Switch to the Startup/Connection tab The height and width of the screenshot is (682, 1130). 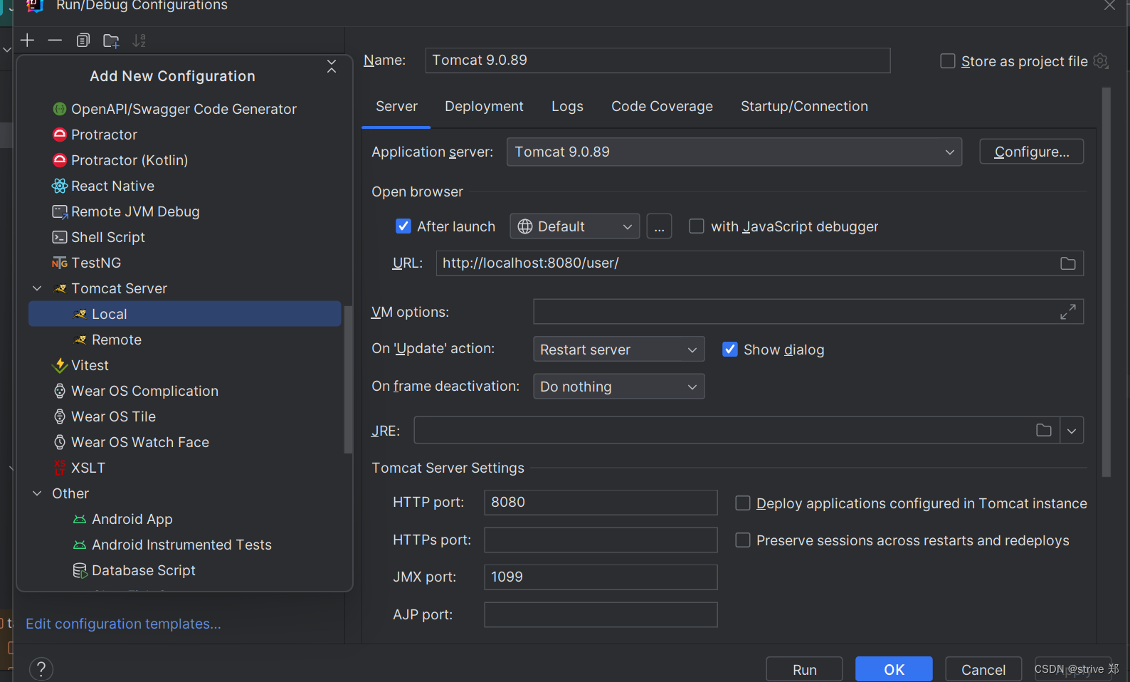tap(804, 106)
